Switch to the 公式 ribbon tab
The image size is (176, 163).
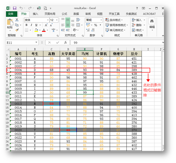(64, 14)
